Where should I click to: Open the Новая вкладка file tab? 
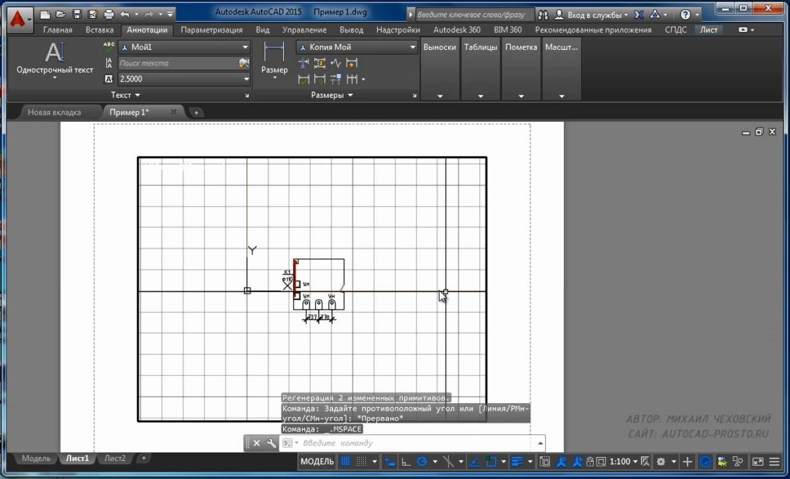(55, 112)
